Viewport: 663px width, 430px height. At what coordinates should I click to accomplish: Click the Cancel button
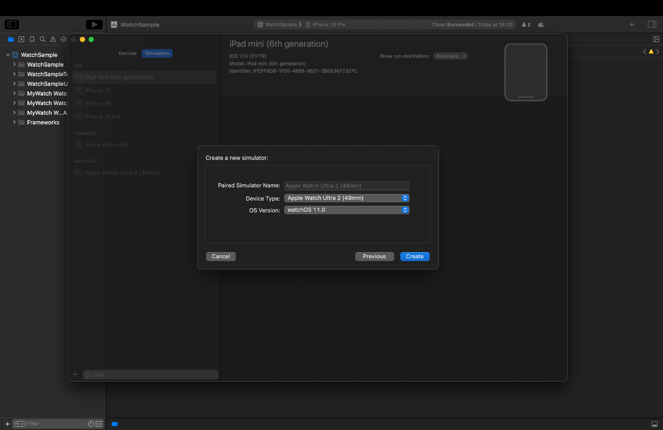tap(221, 256)
